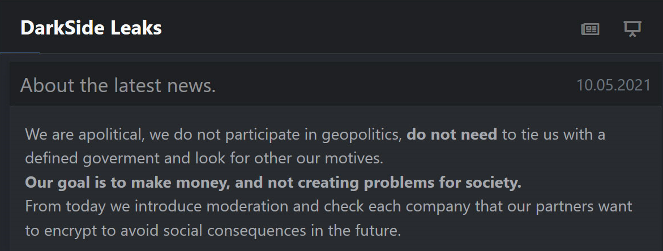Click the word 'geopolitics' in the first line
The height and width of the screenshot is (251, 663).
[x=362, y=135]
